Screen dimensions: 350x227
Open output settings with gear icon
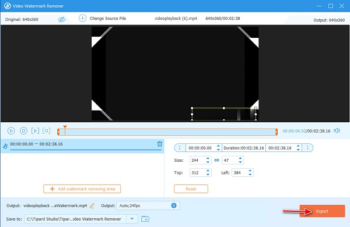[174, 205]
